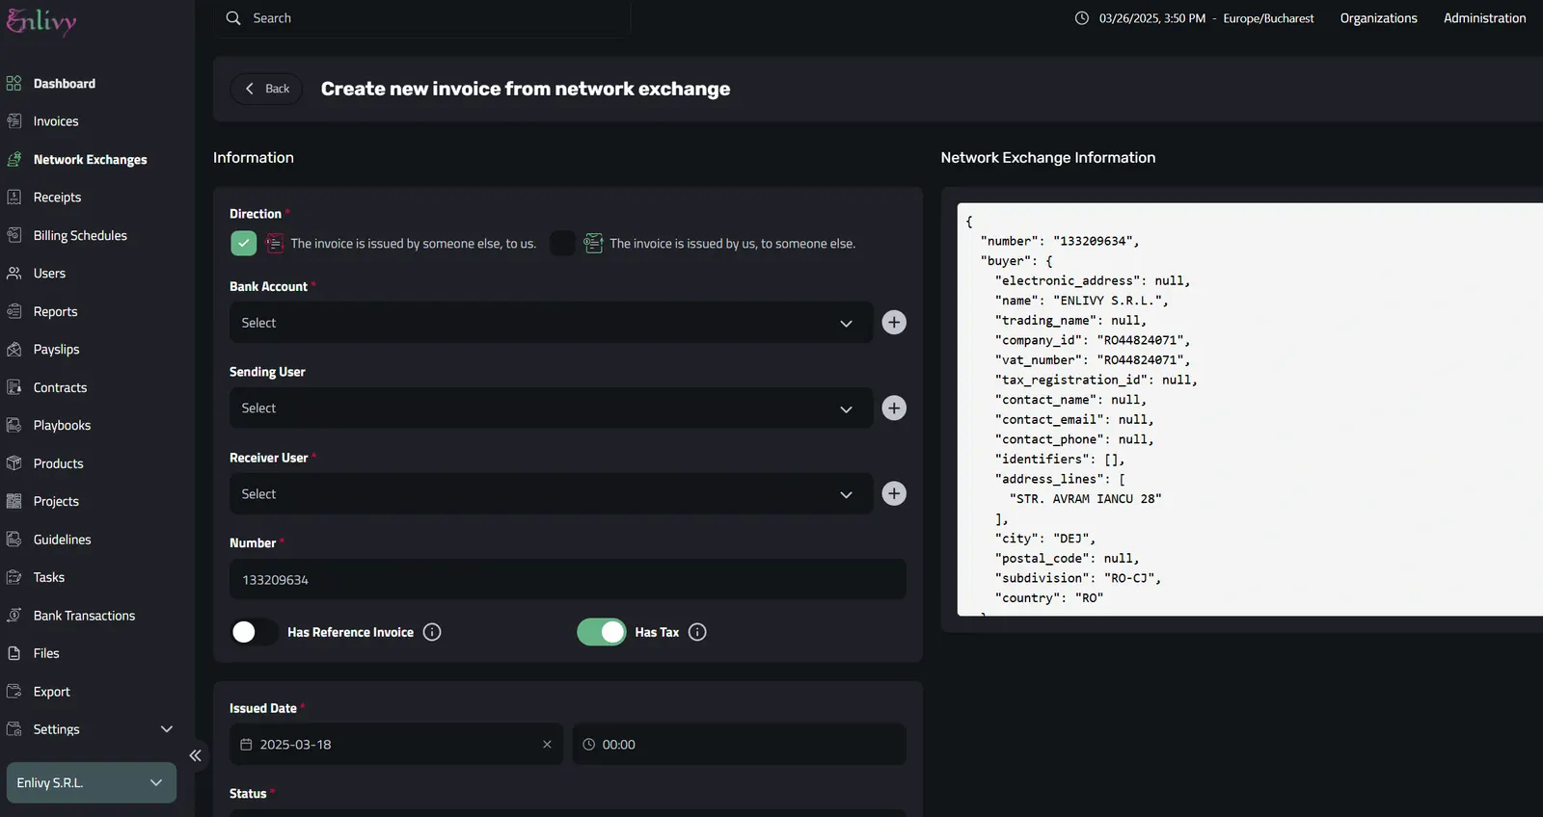Show Has Tax info tooltip icon

pos(697,632)
